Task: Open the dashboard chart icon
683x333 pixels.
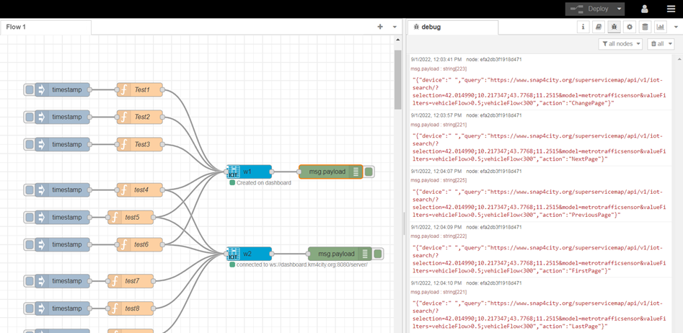Action: pyautogui.click(x=661, y=27)
